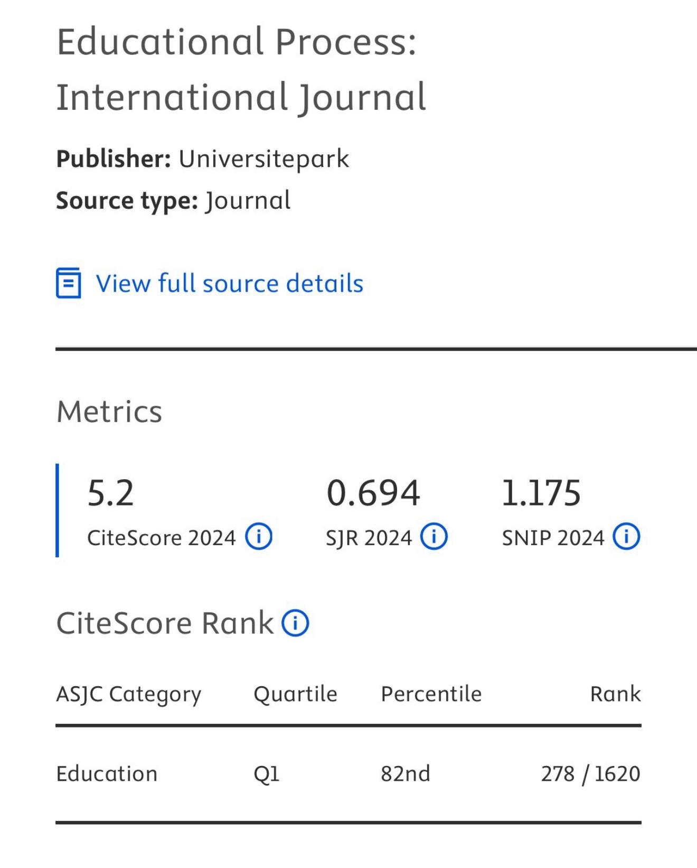The image size is (697, 868).
Task: Click the SNIP value 1.175
Action: (541, 493)
